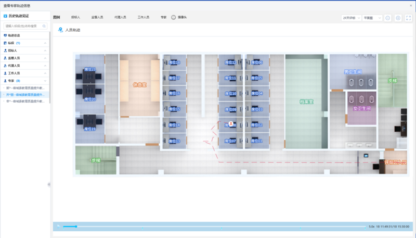
Task: Click the search magnifier icon in sidebar
Action: point(44,26)
